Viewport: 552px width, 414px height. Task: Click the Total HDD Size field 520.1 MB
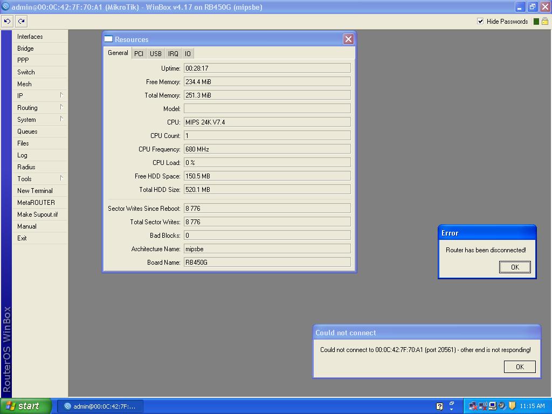[x=267, y=189]
